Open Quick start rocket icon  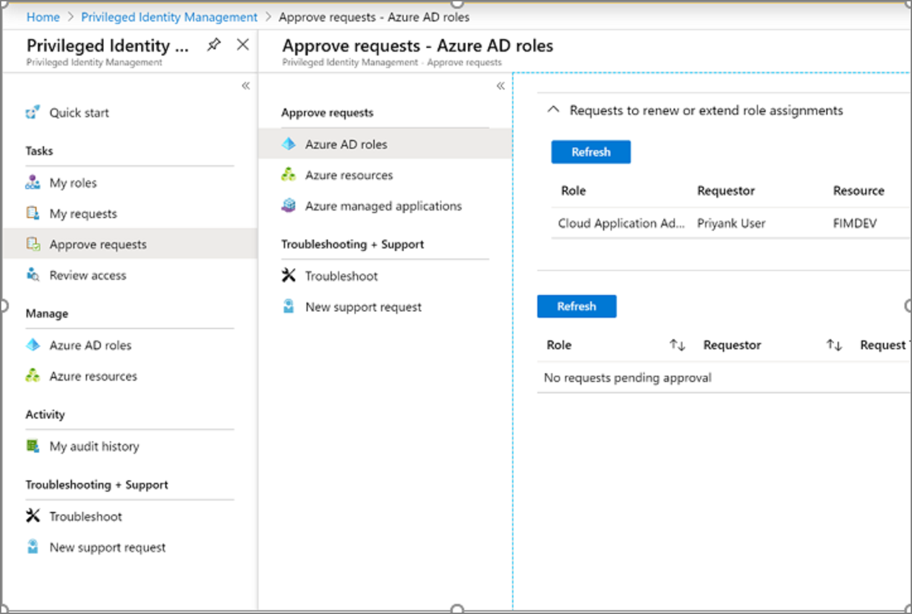(33, 113)
